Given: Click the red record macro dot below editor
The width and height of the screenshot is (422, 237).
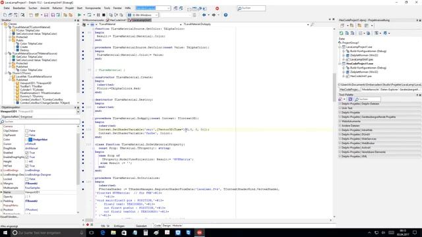Looking at the screenshot, I should 88,224.
